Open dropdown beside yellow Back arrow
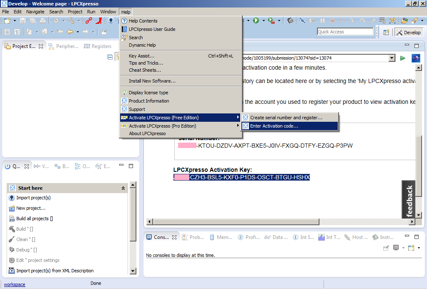The height and width of the screenshot is (289, 427). (x=78, y=32)
